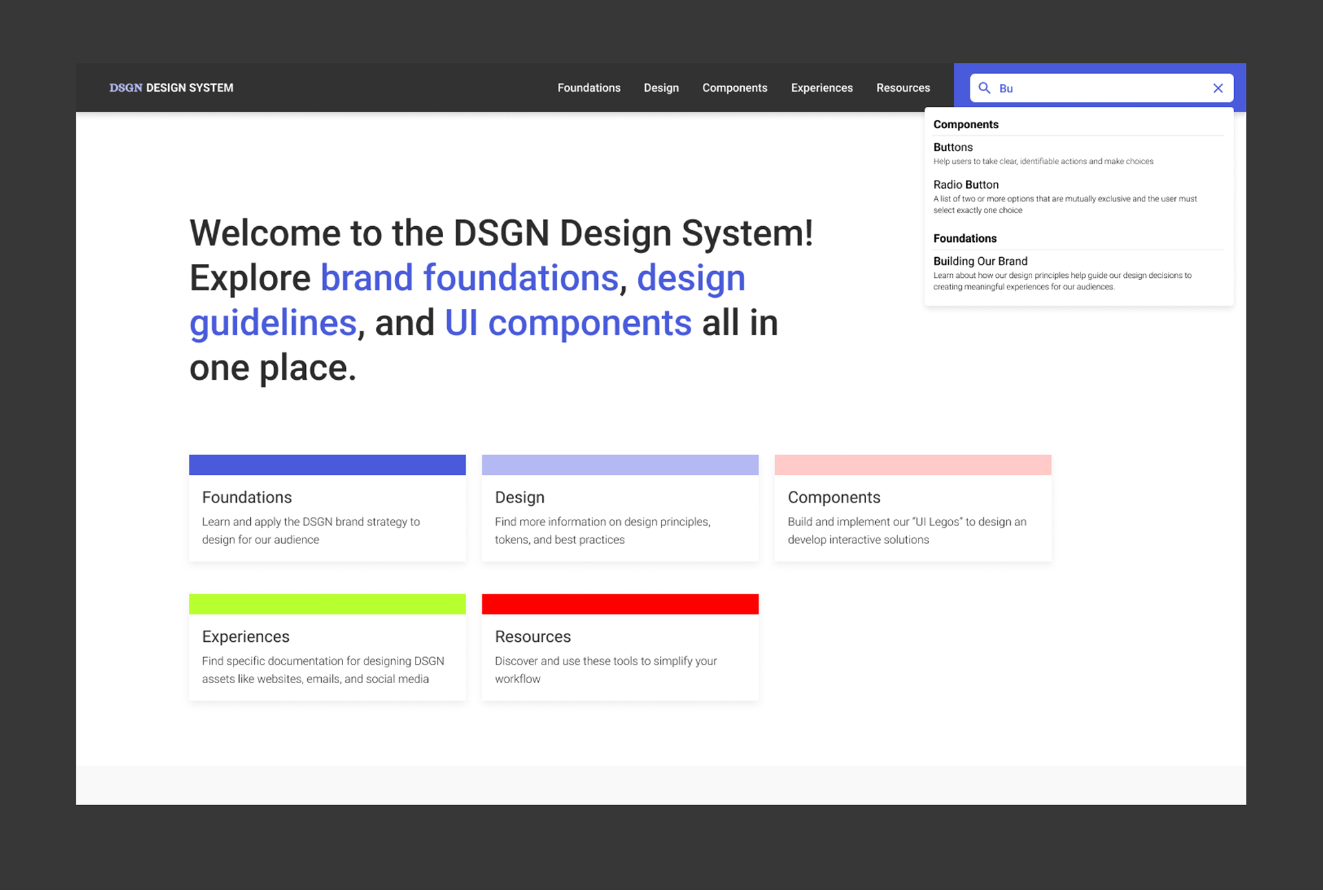Click the pink bar on Components card

coord(912,465)
